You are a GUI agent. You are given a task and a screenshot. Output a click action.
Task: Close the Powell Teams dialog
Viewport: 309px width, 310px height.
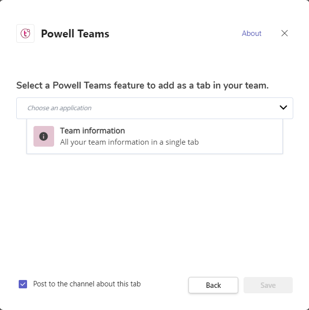pyautogui.click(x=284, y=33)
